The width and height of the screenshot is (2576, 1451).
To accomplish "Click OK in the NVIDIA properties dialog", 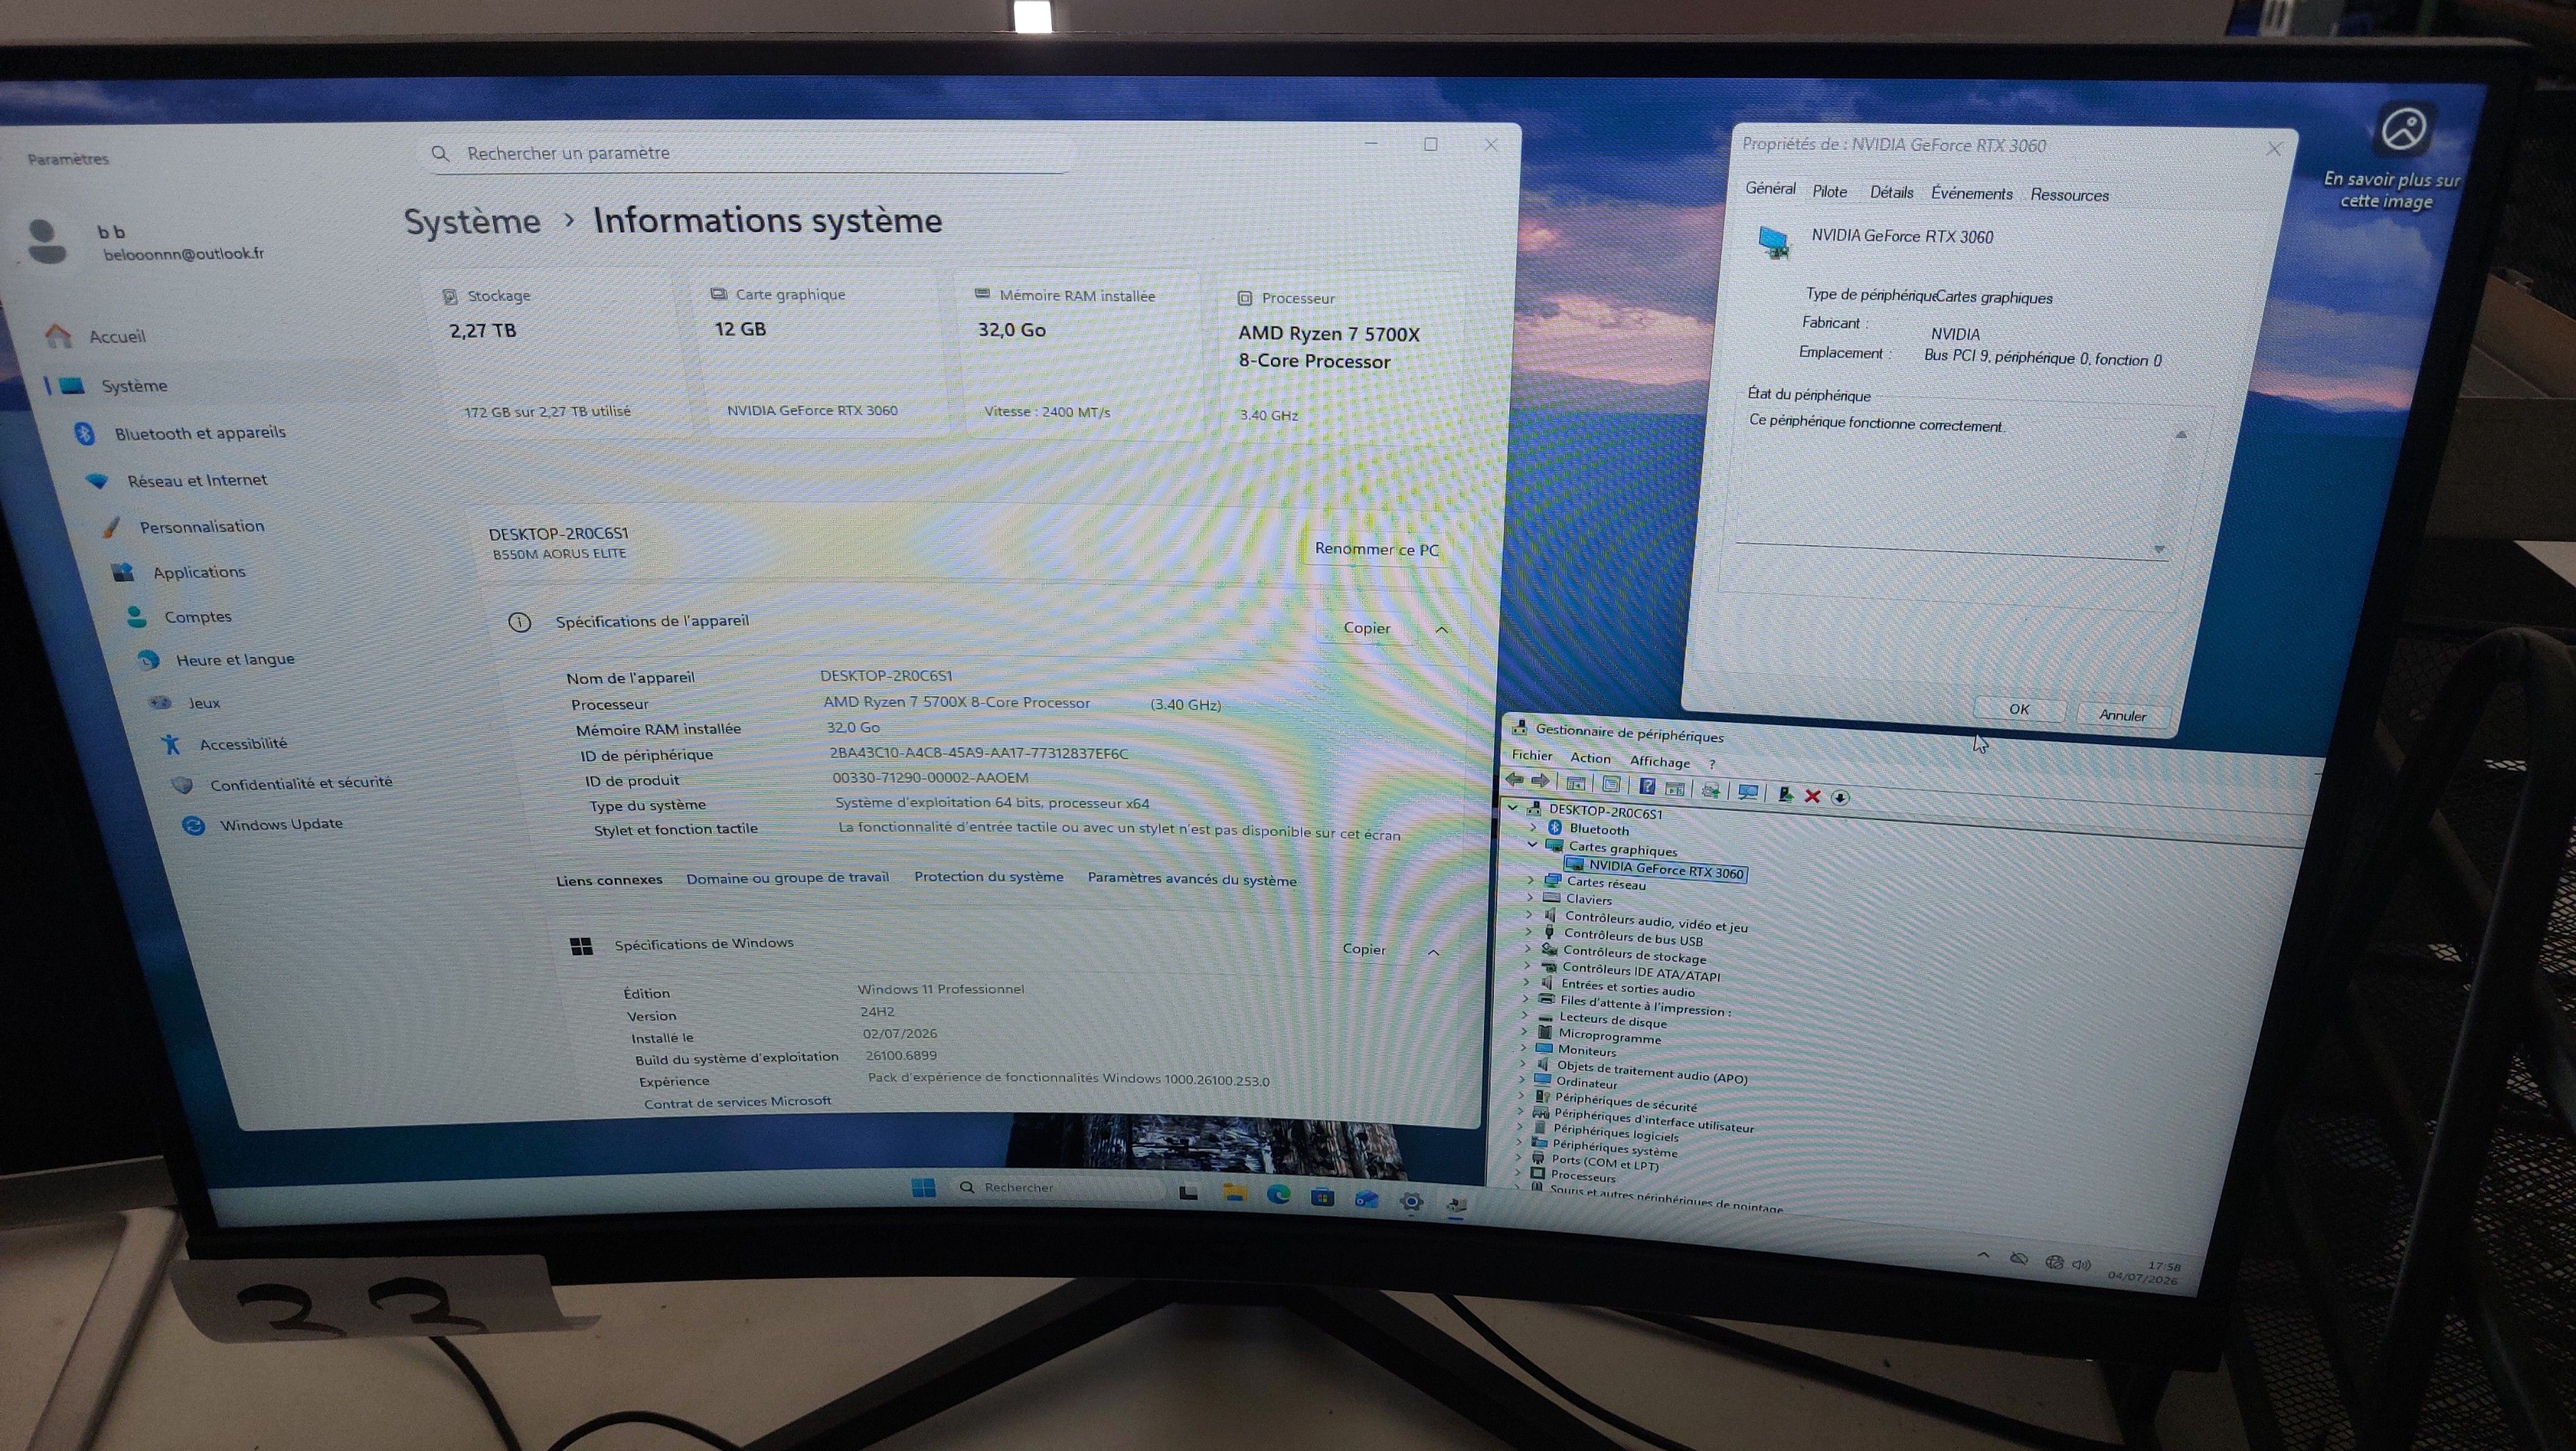I will click(x=2019, y=709).
